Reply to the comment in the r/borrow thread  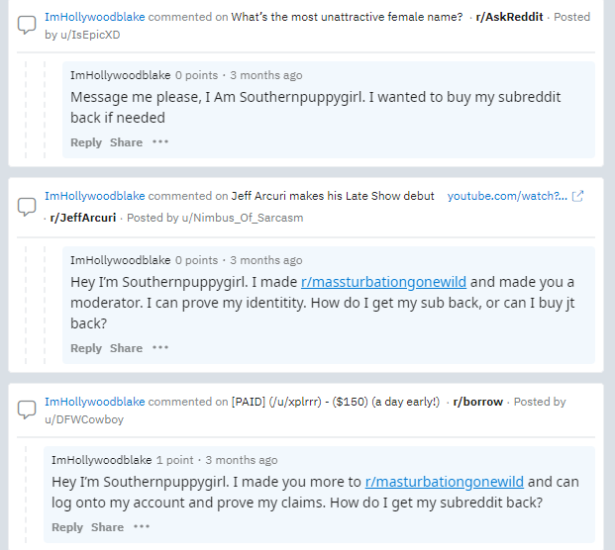67,527
